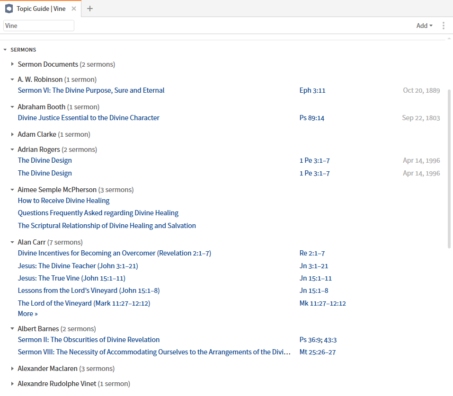Click the Topic Guide tab icon
The image size is (453, 396).
point(9,9)
